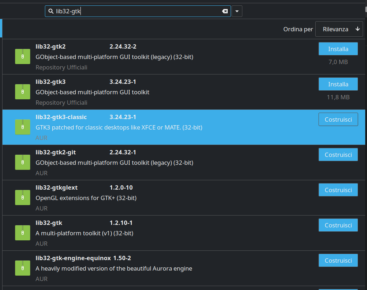Click the lib32-gtk-engine-equinox package icon

point(22,268)
